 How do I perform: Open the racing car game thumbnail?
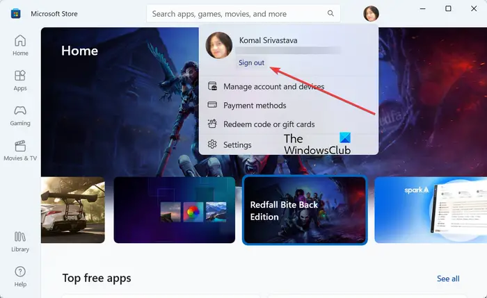(x=73, y=210)
